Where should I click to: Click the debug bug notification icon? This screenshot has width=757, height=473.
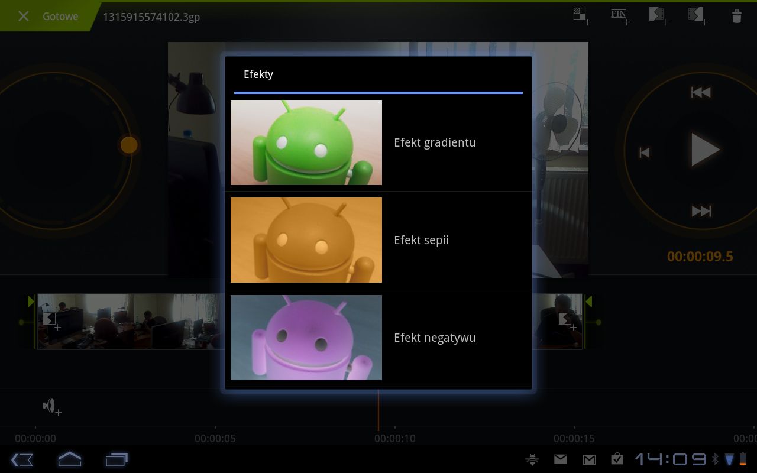[x=532, y=459]
